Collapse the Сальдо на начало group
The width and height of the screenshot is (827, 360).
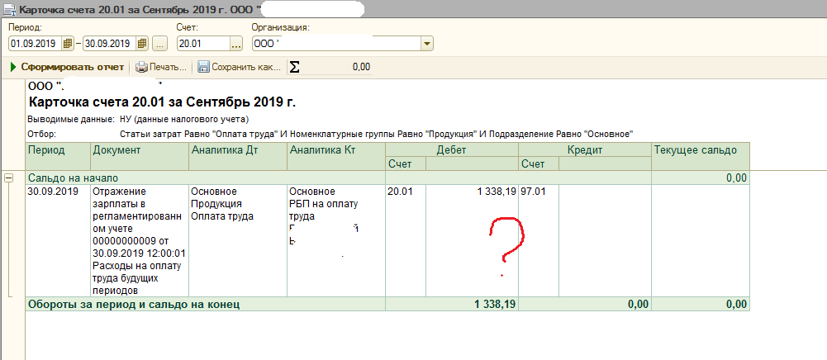click(x=9, y=178)
